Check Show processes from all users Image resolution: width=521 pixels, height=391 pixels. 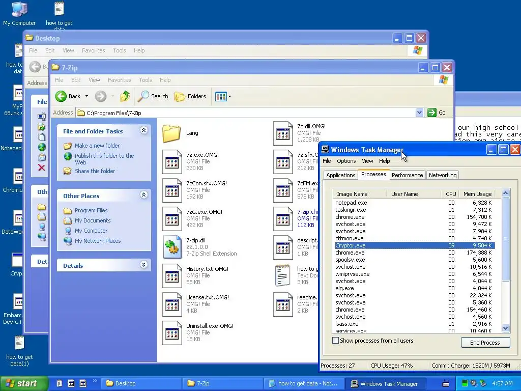pyautogui.click(x=336, y=341)
